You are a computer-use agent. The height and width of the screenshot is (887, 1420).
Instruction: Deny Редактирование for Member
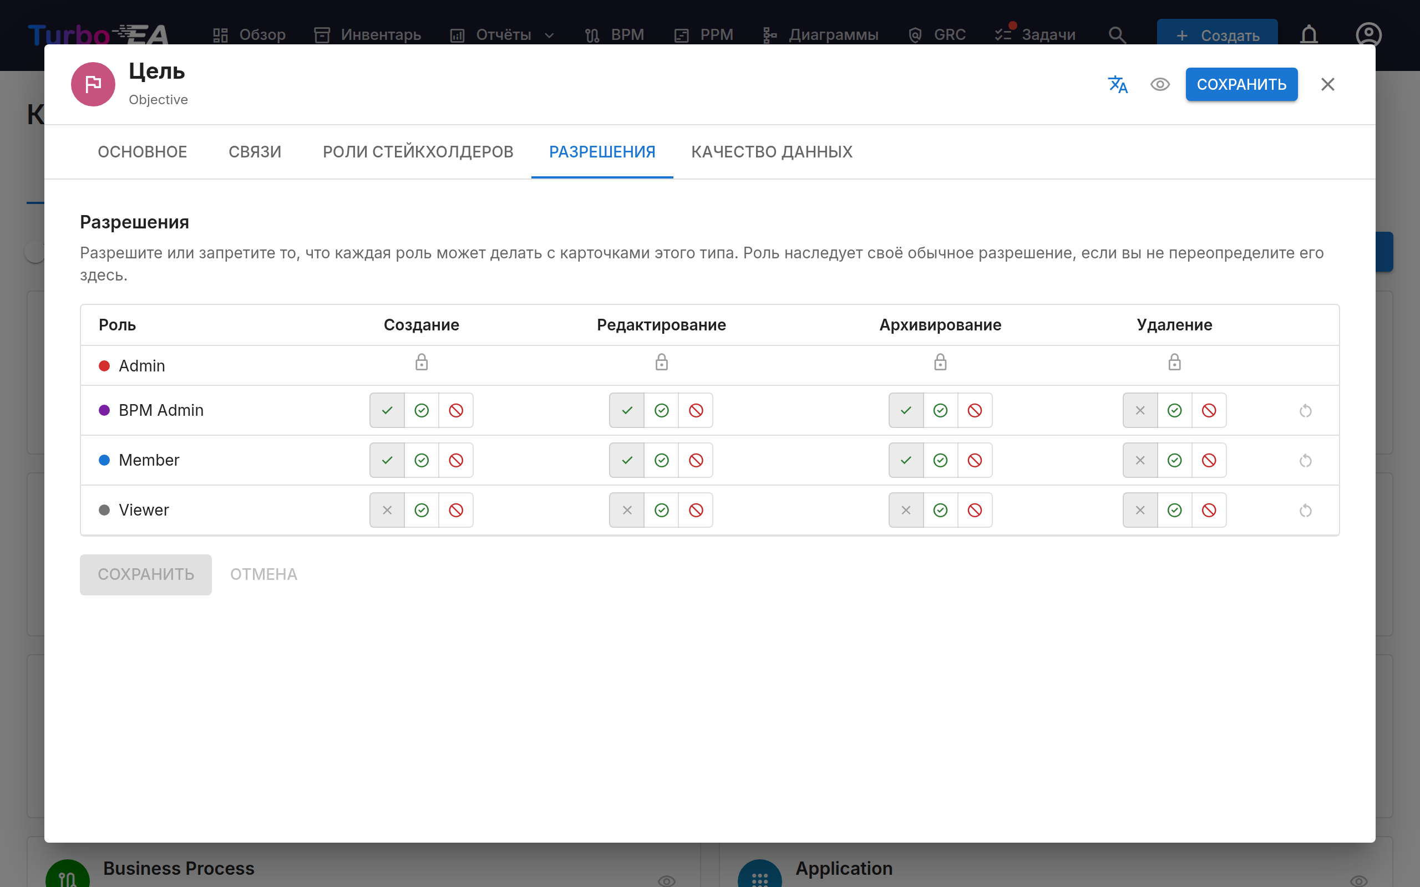coord(696,461)
